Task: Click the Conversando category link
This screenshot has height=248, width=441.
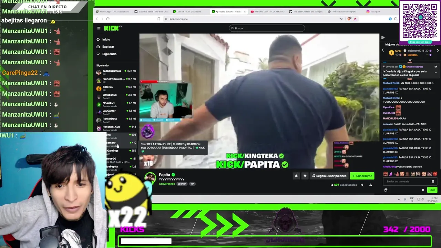Action: coord(167,184)
